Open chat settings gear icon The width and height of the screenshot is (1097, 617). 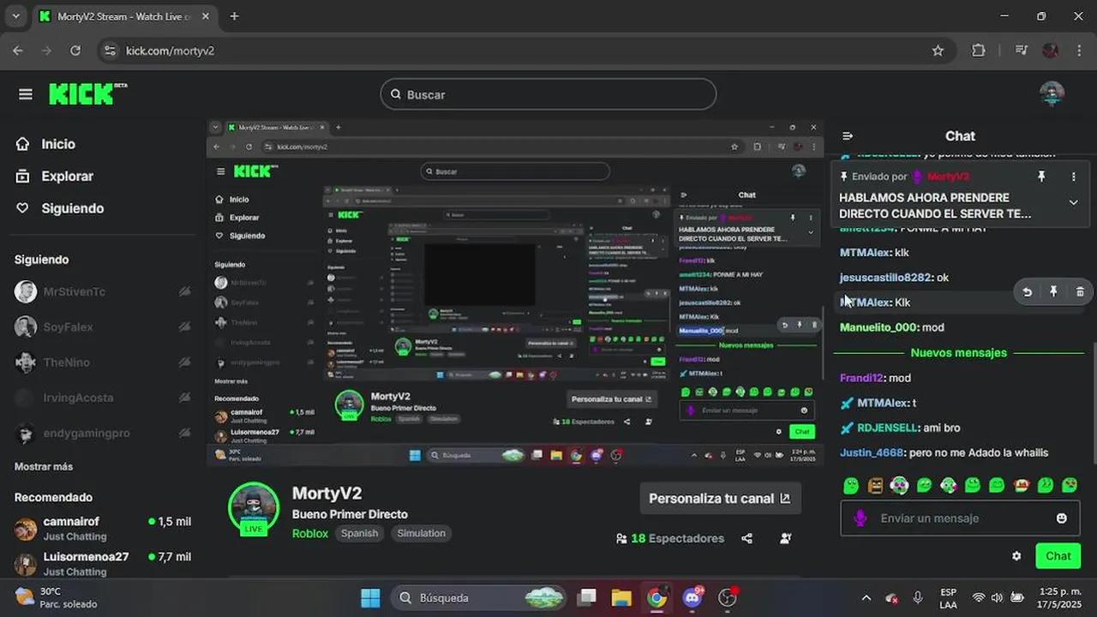click(1016, 556)
